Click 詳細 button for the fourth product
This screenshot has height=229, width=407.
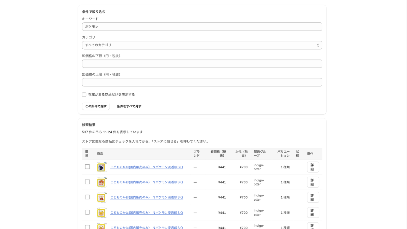[x=313, y=212]
